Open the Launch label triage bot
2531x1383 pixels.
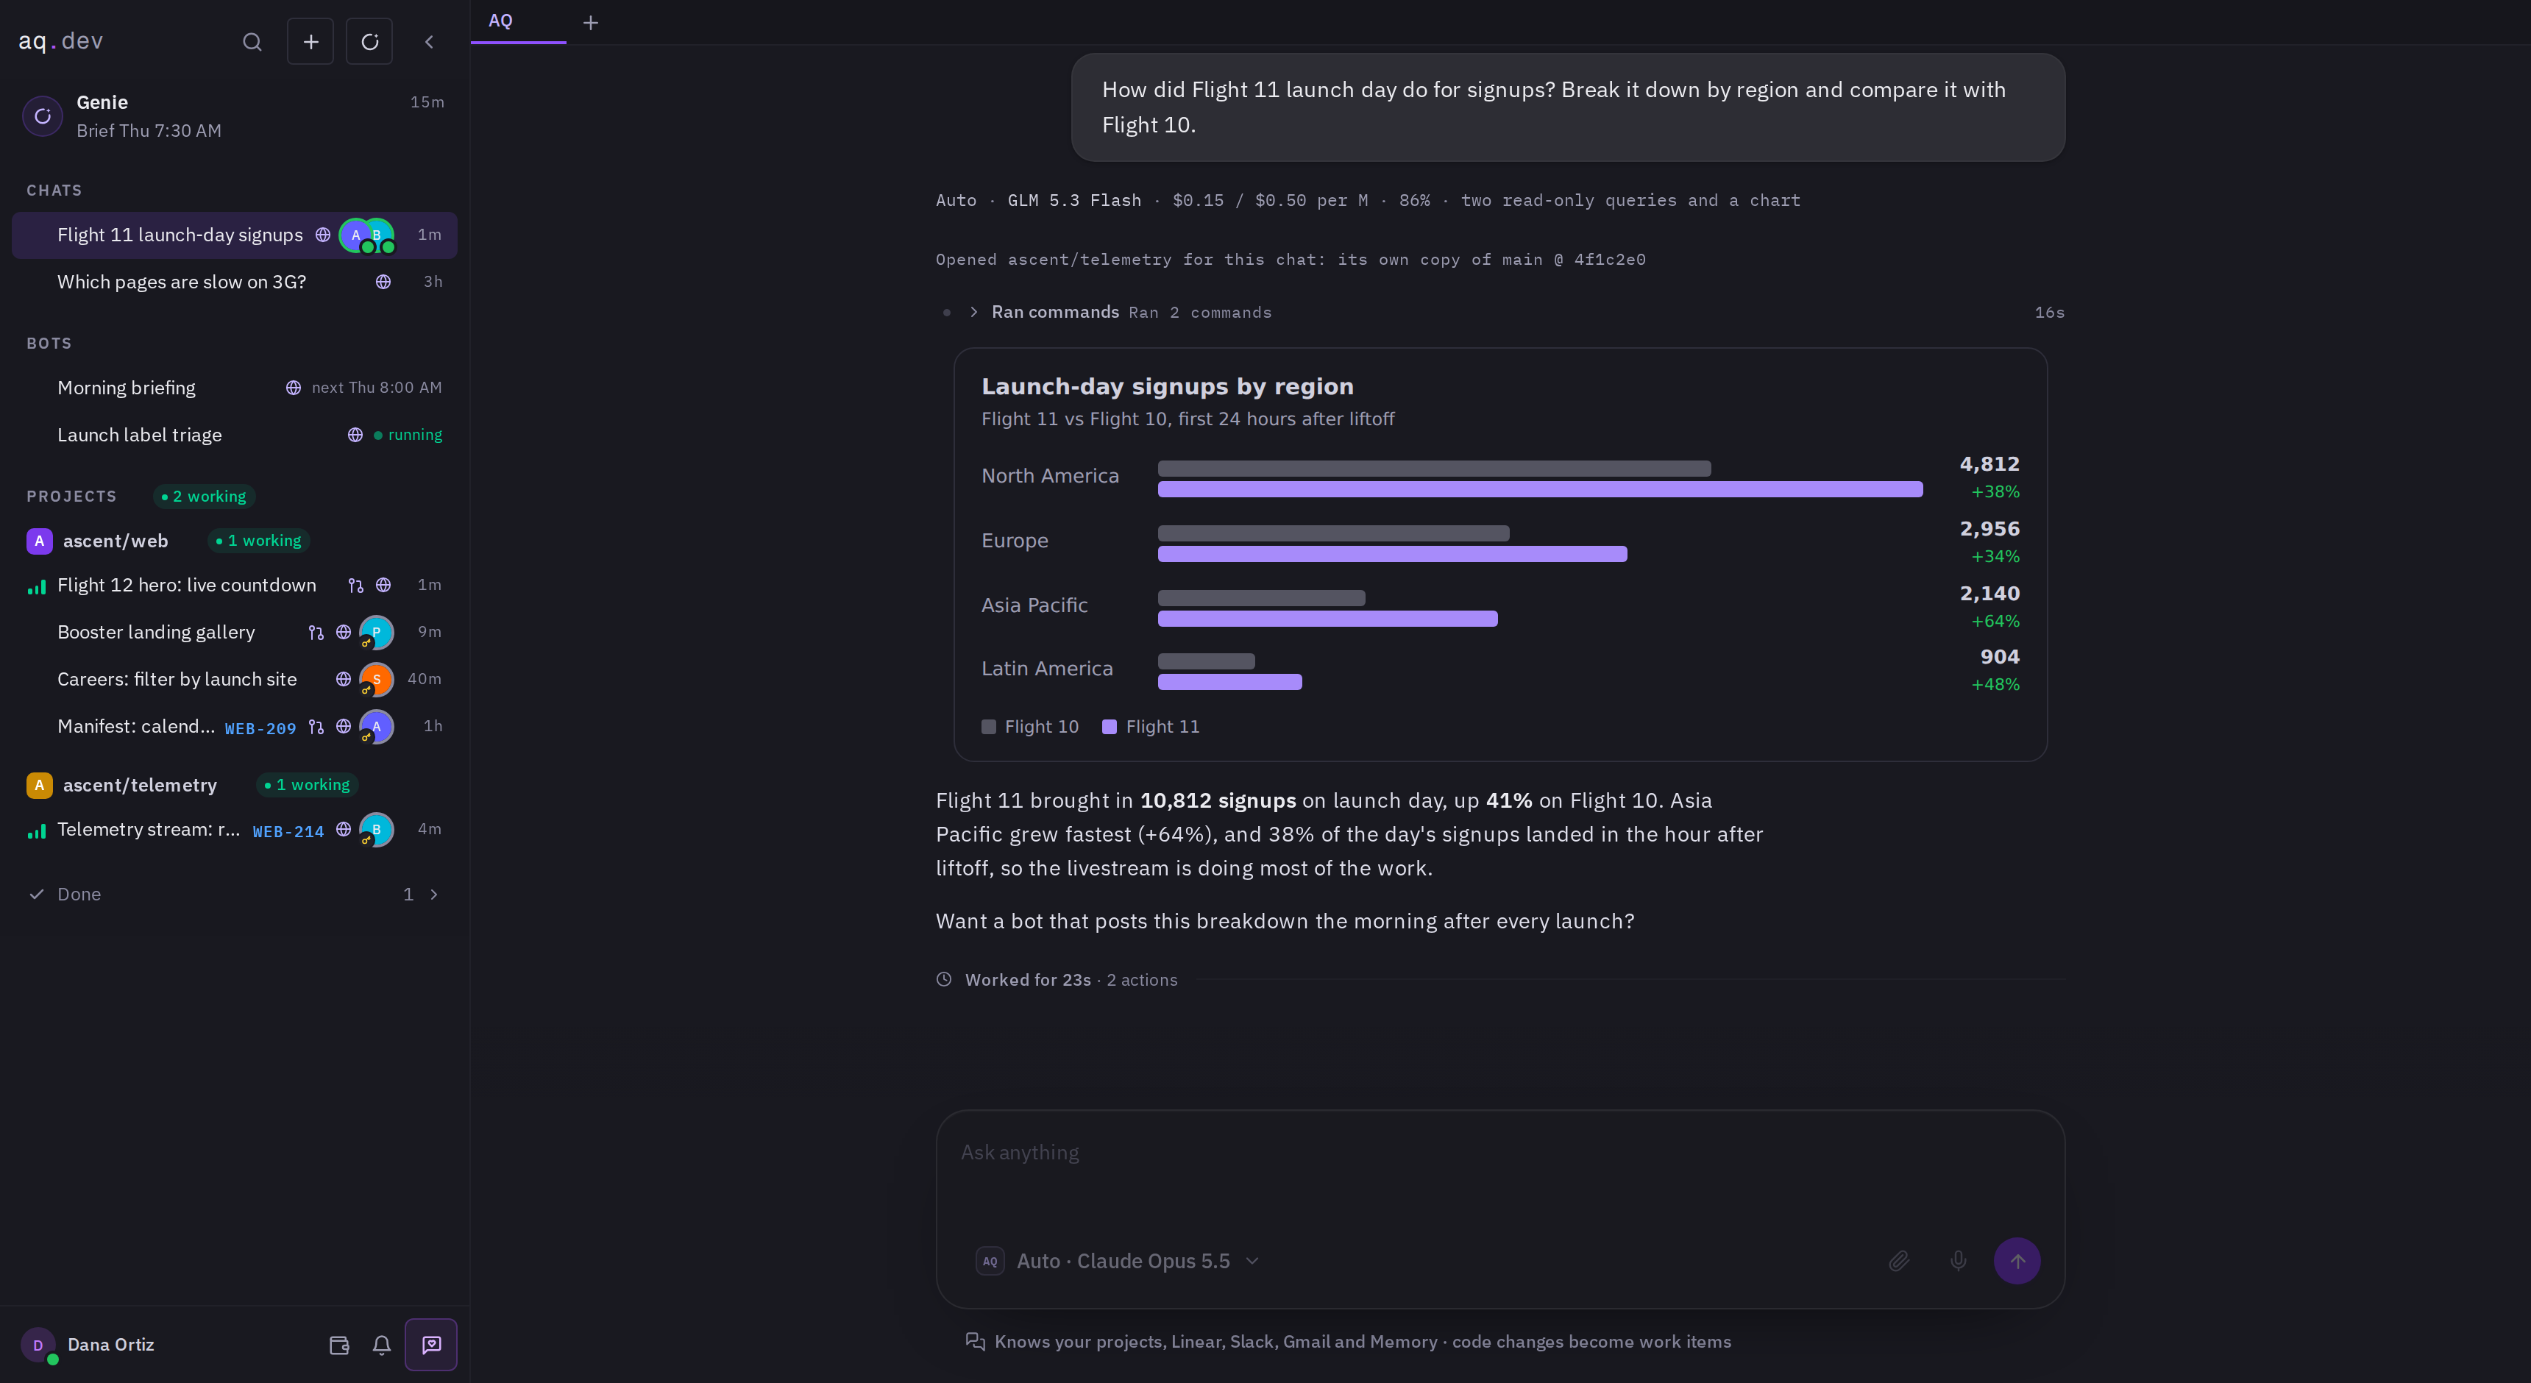pyautogui.click(x=235, y=435)
